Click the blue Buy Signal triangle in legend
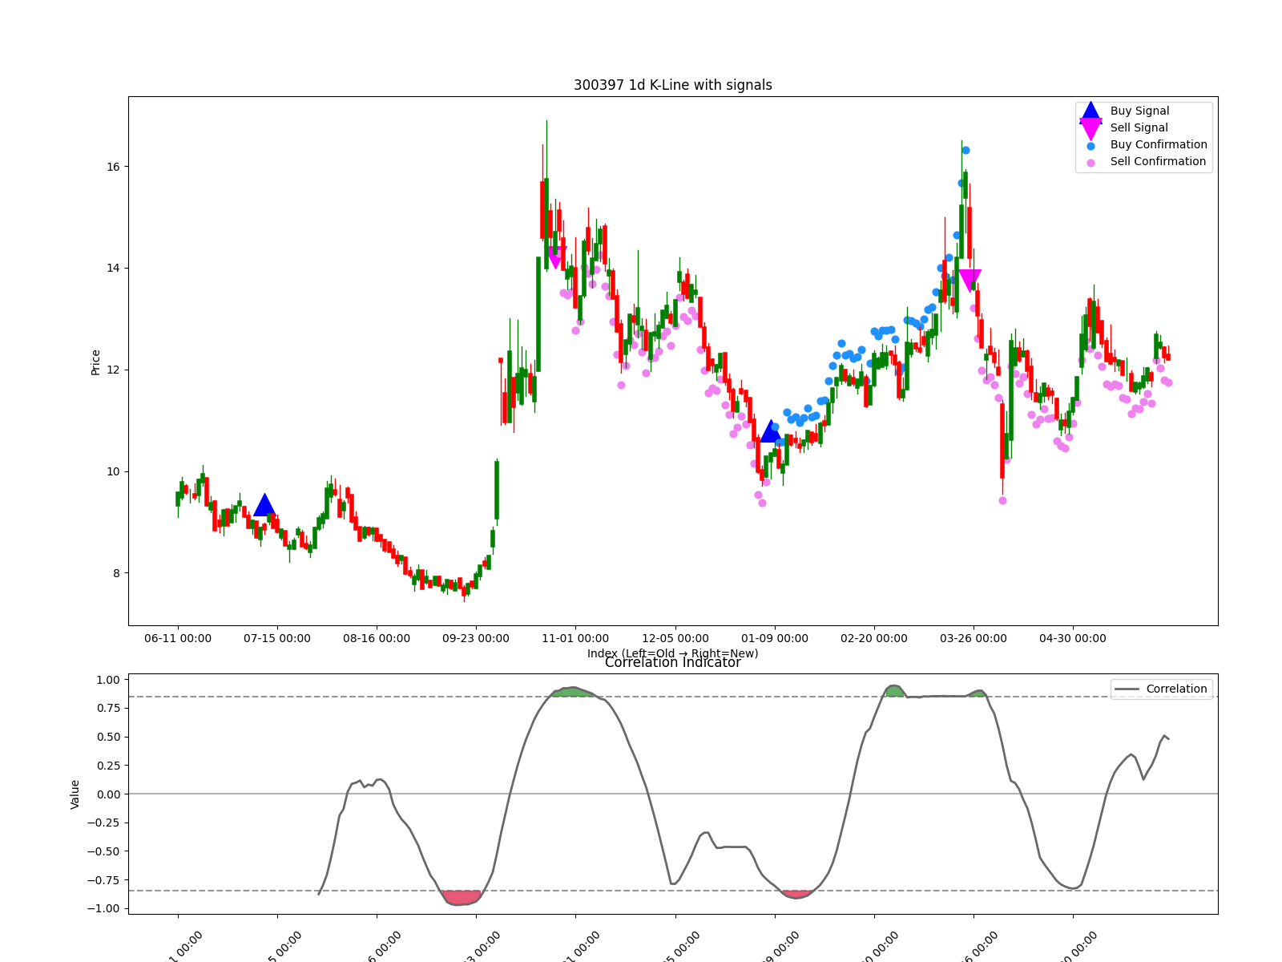 1091,112
